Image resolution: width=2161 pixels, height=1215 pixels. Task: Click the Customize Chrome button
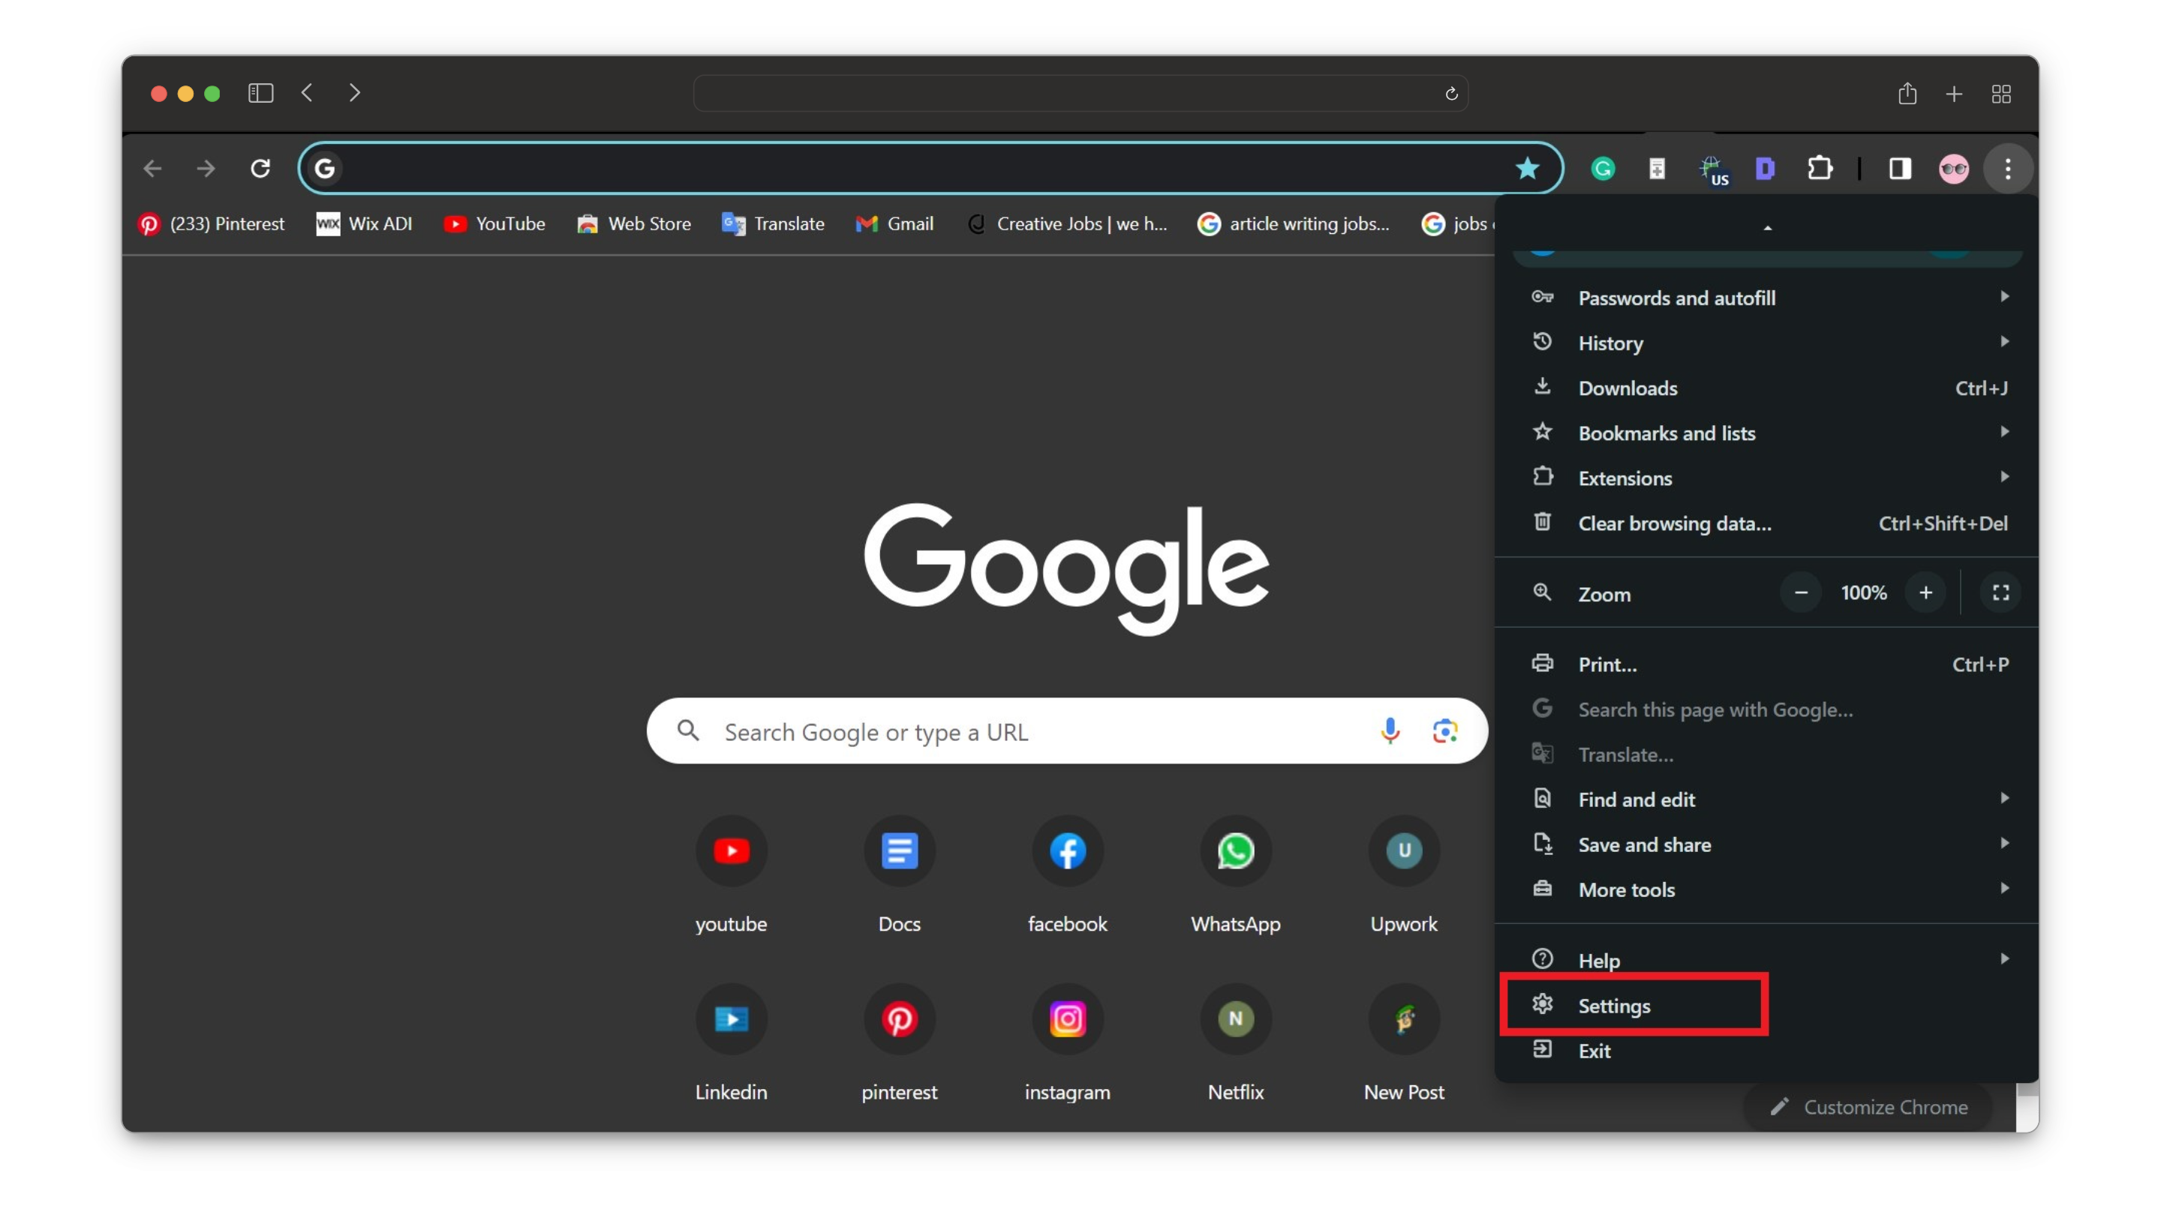1868,1107
